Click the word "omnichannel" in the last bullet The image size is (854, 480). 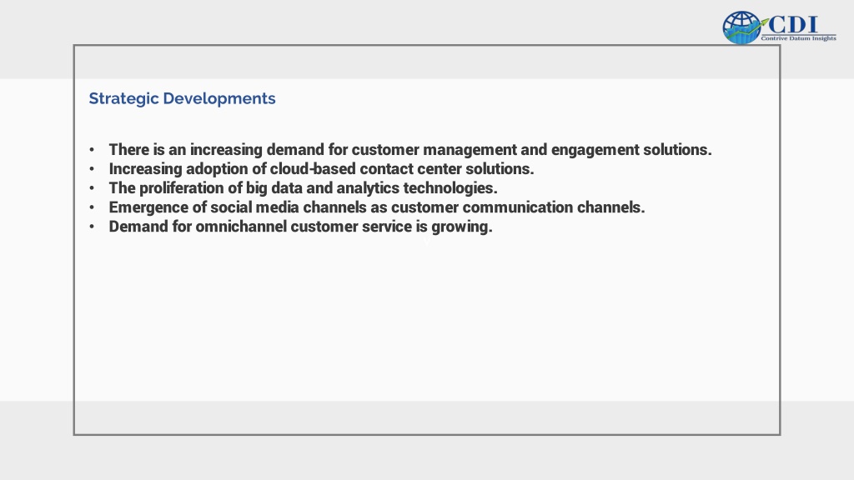pos(241,227)
